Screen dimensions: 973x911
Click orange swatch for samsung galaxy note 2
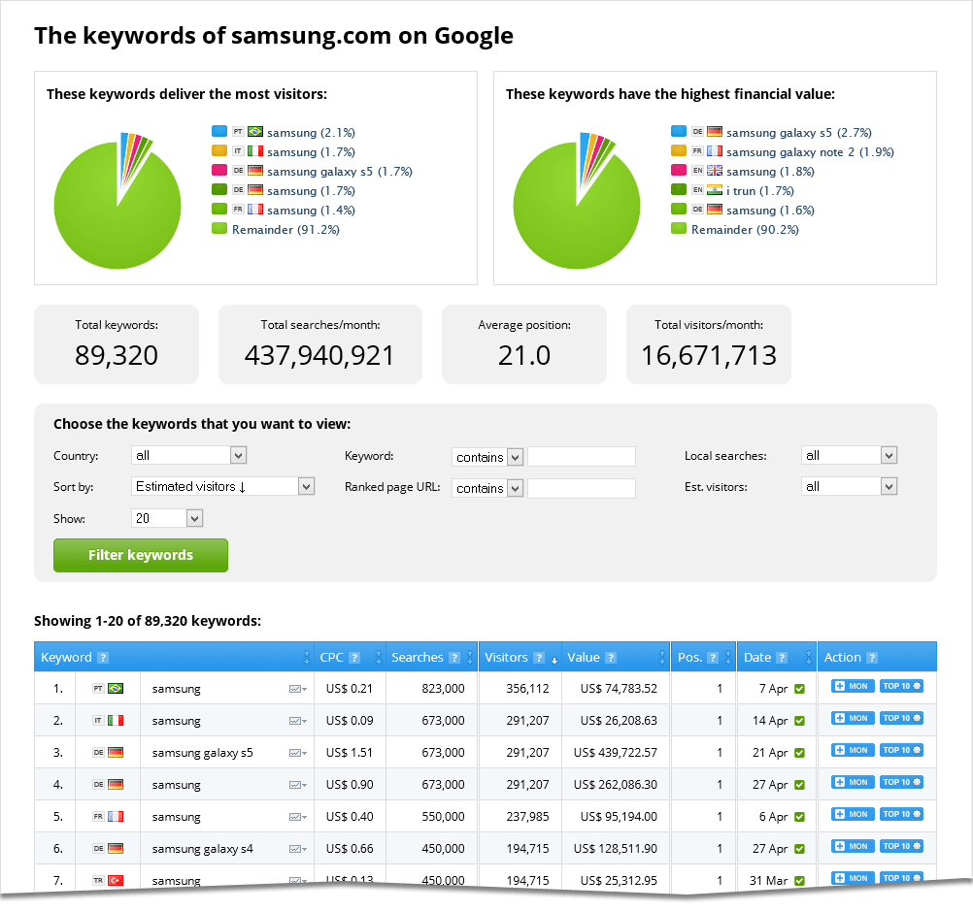(x=678, y=150)
